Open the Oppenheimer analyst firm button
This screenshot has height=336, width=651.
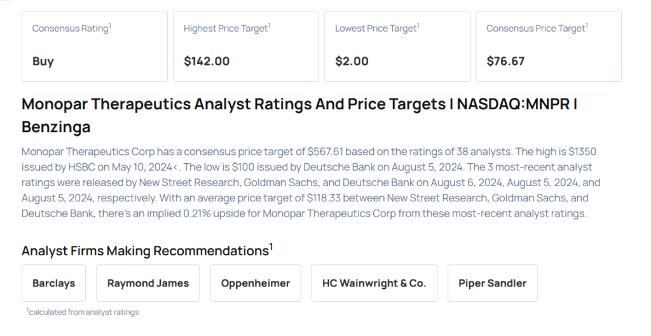pos(255,283)
